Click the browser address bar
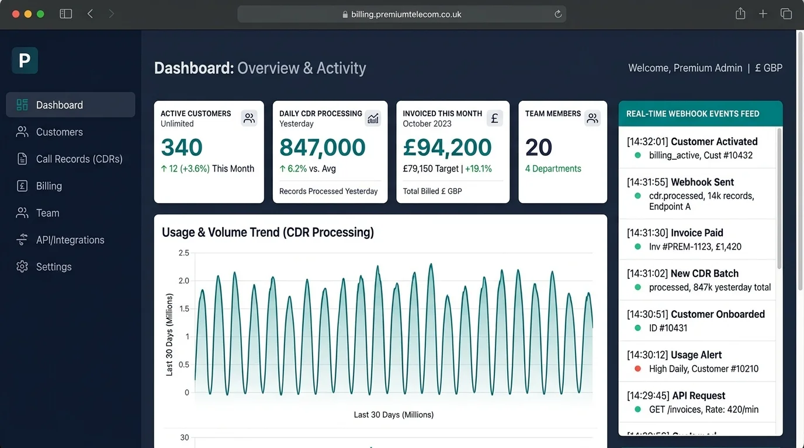Screen dimensions: 804x448 coord(401,14)
